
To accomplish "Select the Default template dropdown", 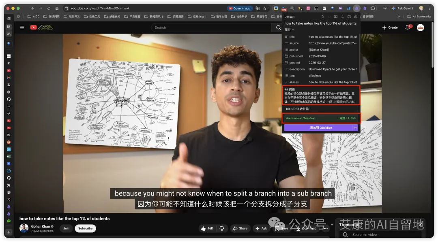I will click(304, 17).
